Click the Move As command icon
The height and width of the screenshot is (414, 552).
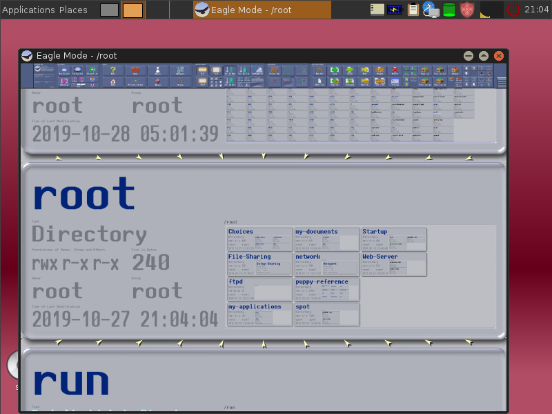point(365,81)
